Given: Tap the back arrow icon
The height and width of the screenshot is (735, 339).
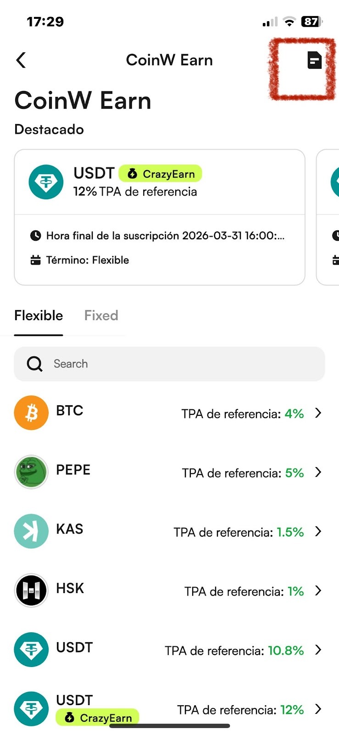Looking at the screenshot, I should (x=21, y=60).
